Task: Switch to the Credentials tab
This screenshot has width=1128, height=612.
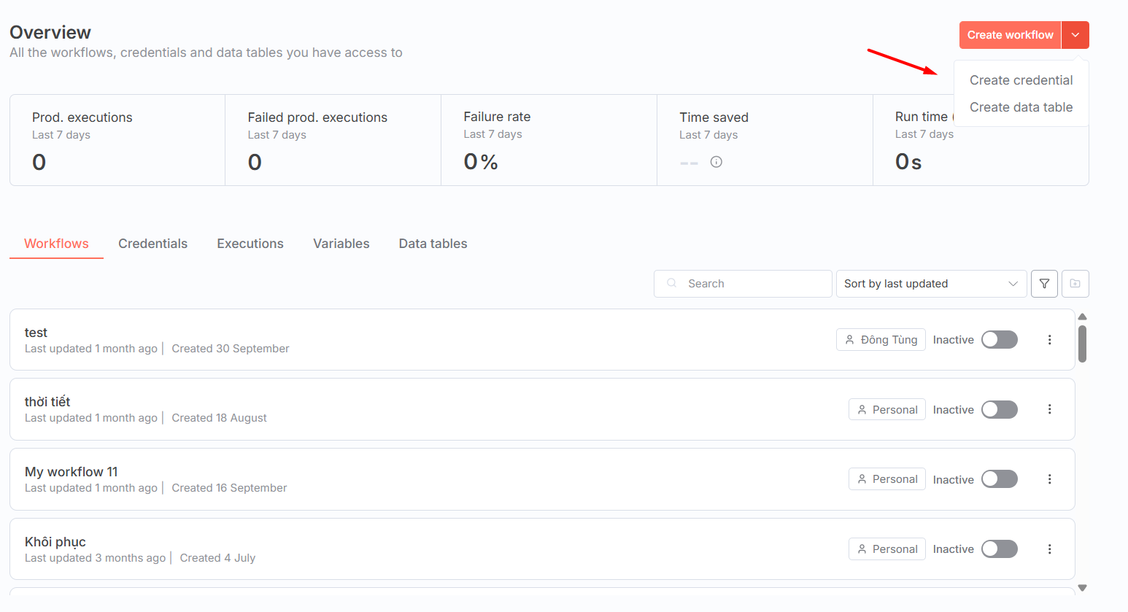Action: click(x=152, y=244)
